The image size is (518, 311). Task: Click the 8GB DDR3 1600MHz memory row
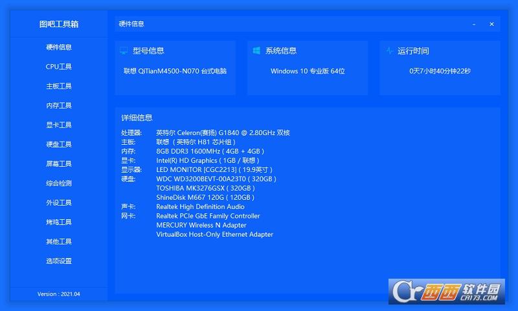(x=210, y=151)
